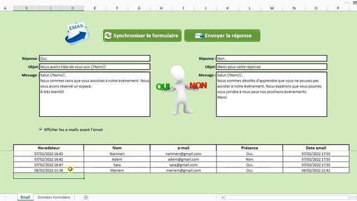This screenshot has height=201, width=357.
Task: Click the Oui message text box
Action: pos(95,94)
